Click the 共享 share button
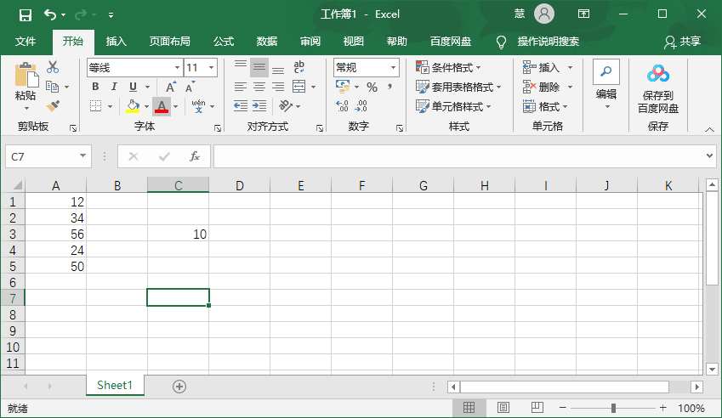Viewport: 722px width, 418px height. [x=683, y=42]
